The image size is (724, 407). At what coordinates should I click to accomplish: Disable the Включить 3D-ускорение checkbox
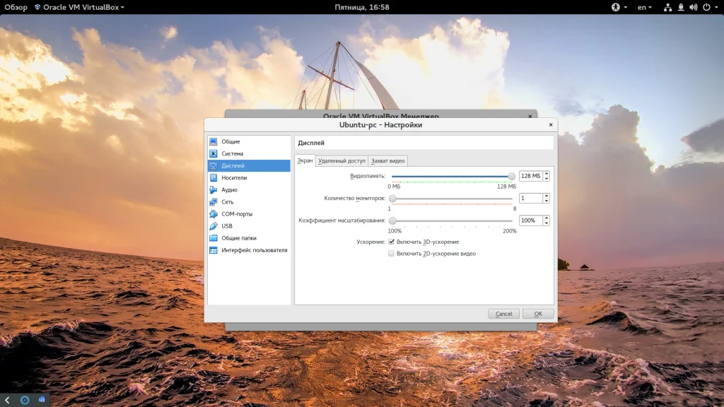[x=392, y=242]
